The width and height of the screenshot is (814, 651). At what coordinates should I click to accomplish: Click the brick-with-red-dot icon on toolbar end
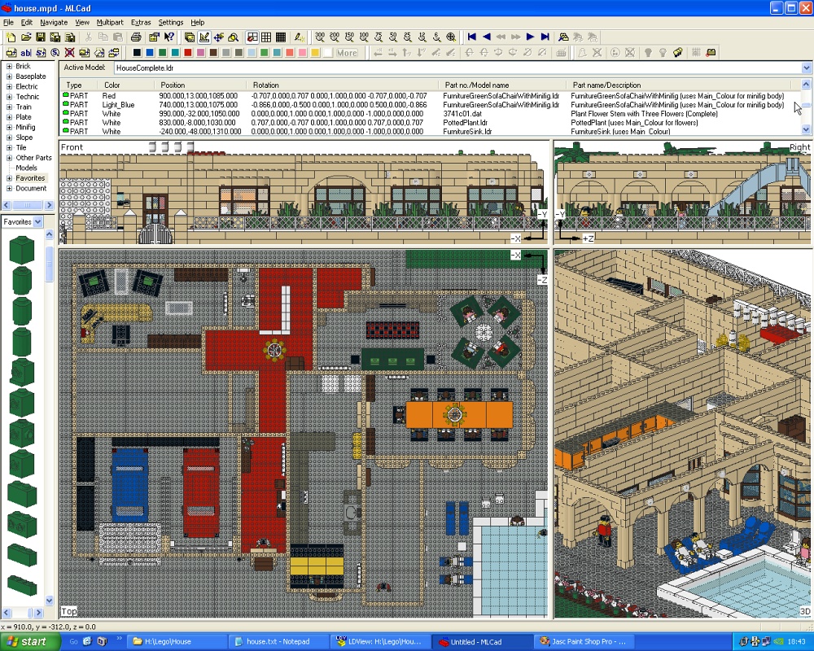click(711, 52)
